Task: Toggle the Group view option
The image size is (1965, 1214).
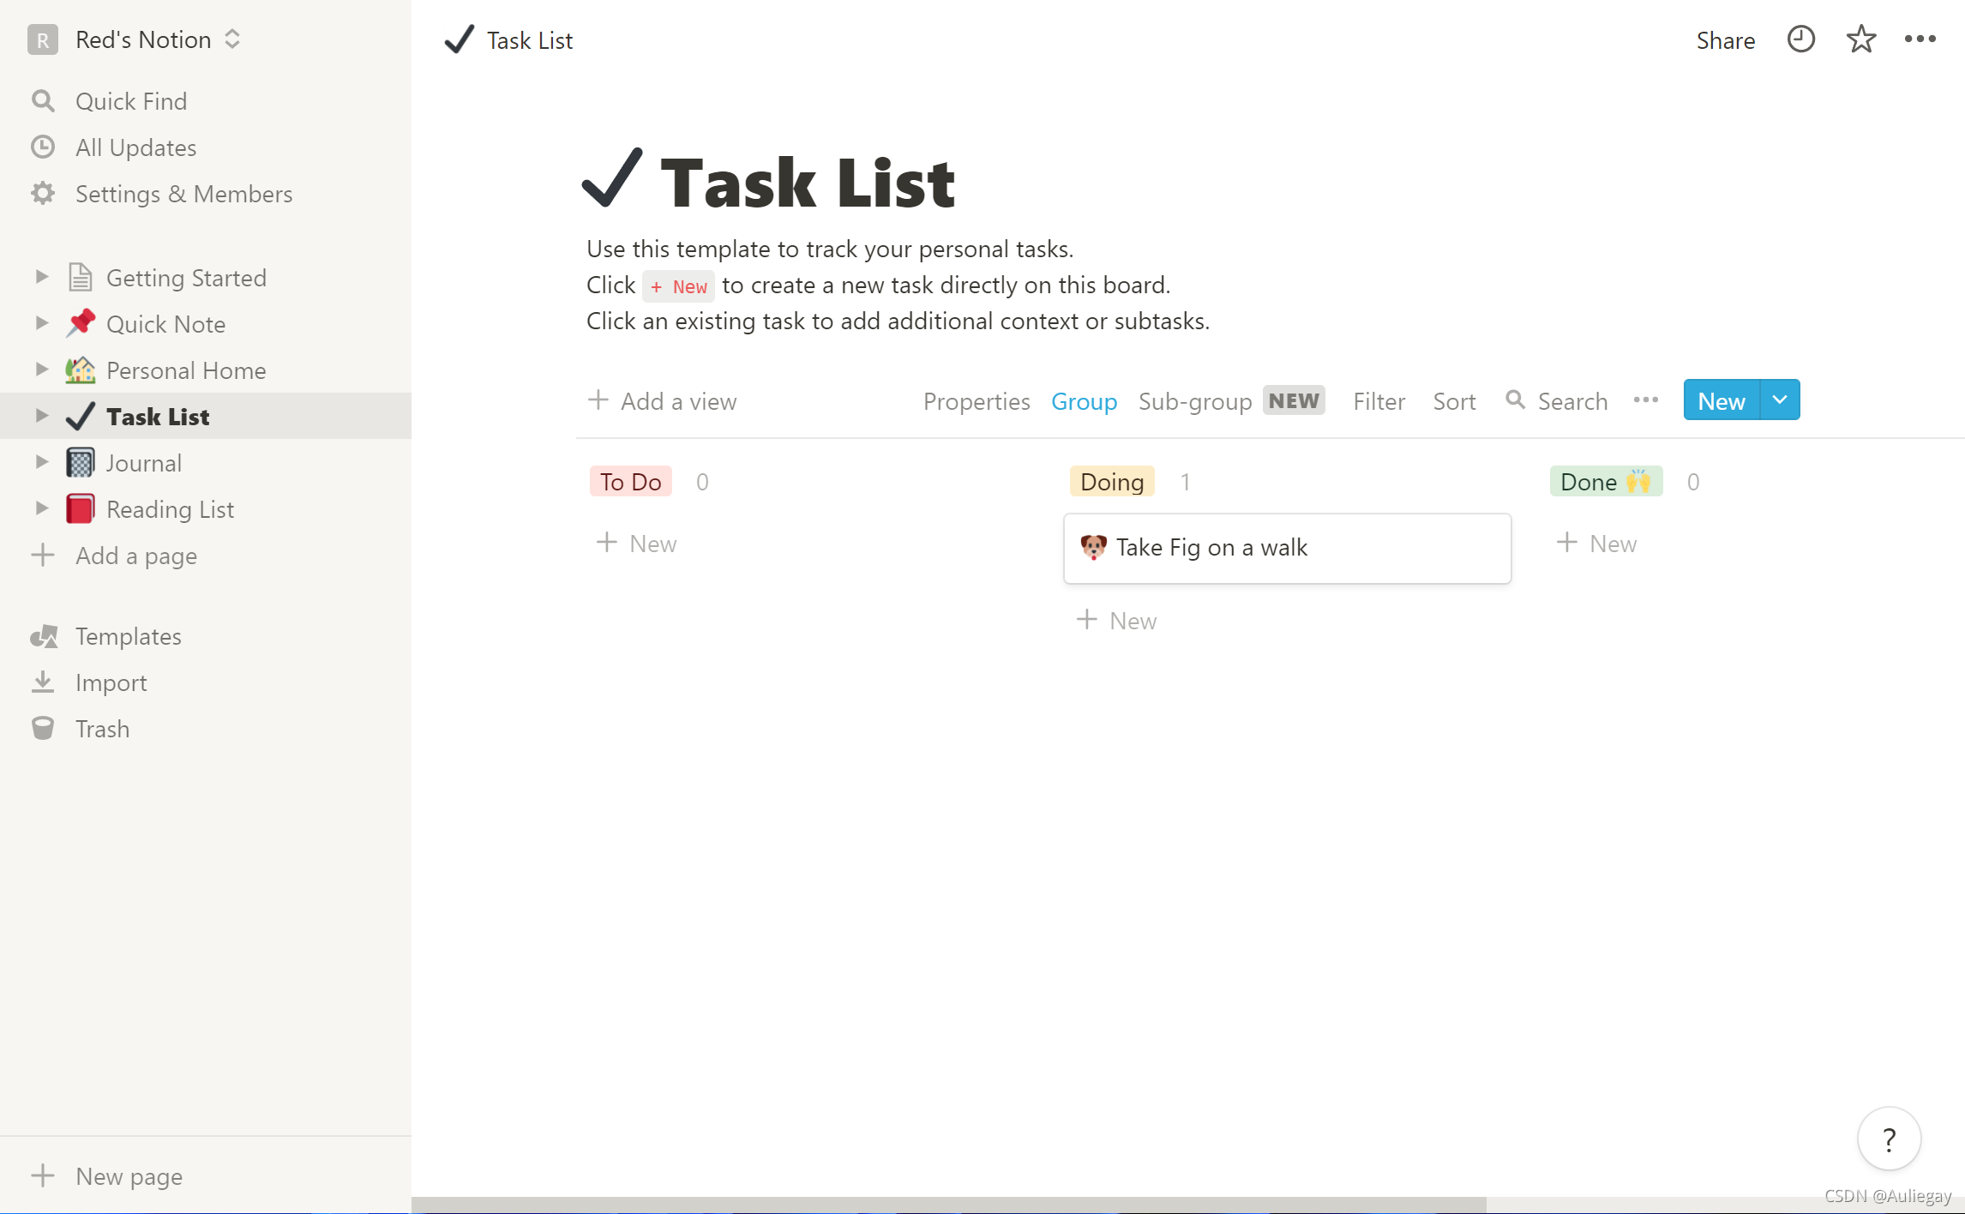Action: coord(1084,401)
